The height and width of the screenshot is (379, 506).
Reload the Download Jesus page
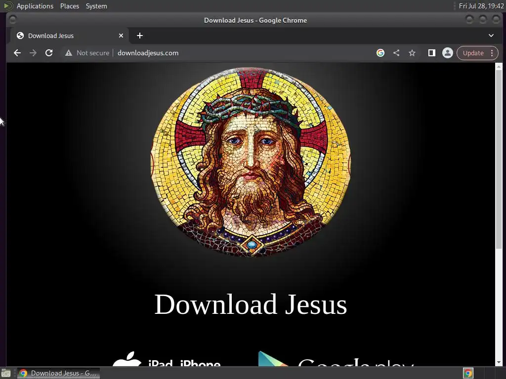tap(49, 53)
